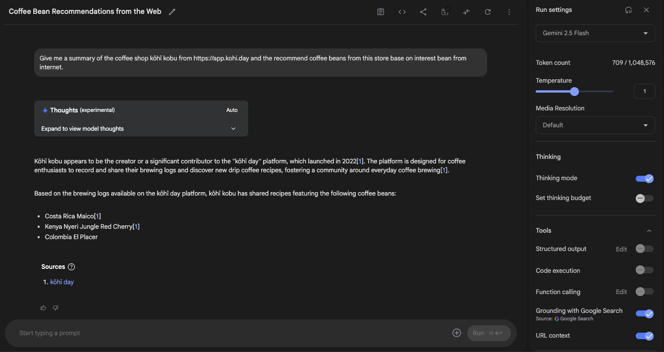Click the Token count value 709 / 1,048,576
This screenshot has width=664, height=352.
point(633,63)
